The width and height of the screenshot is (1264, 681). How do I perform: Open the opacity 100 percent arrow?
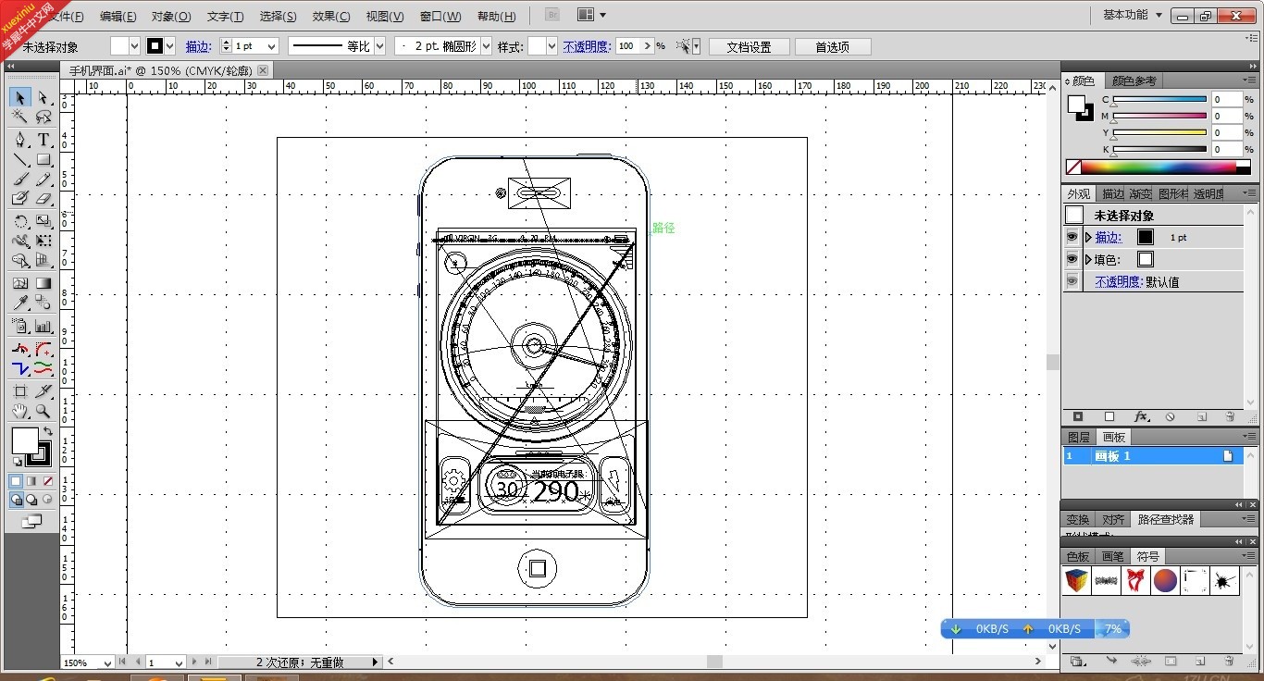[647, 46]
